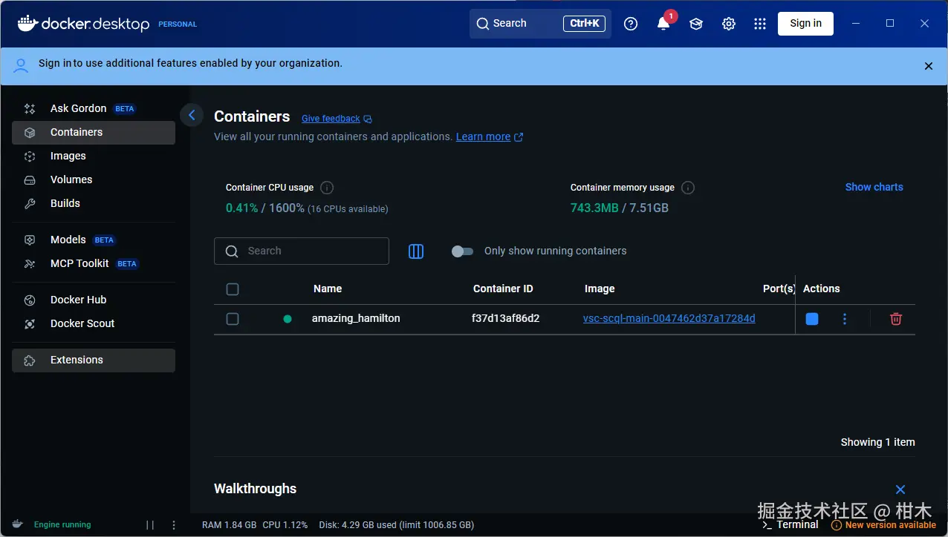Delete the amazing_hamilton container

click(x=896, y=319)
